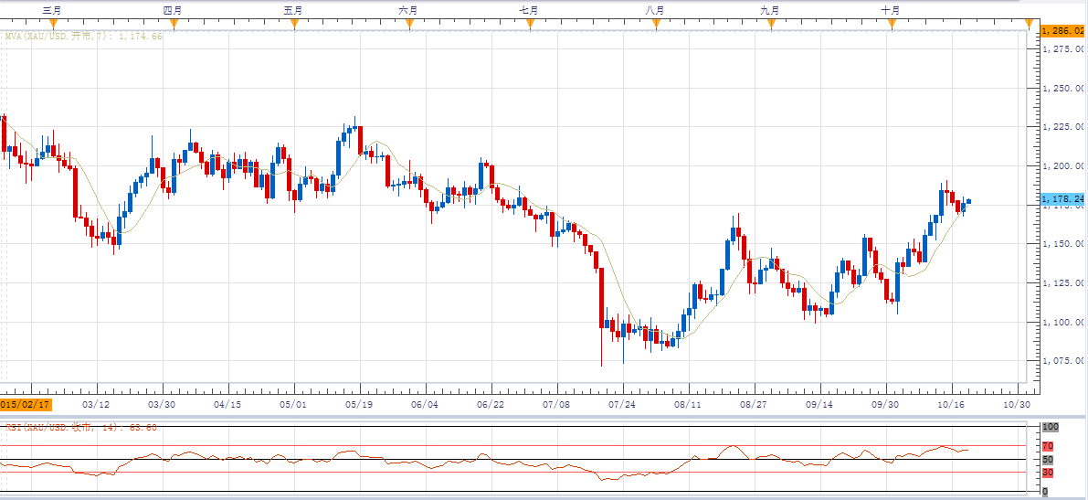
Task: Click the RSI 70 overbought level tag
Action: 1049,446
